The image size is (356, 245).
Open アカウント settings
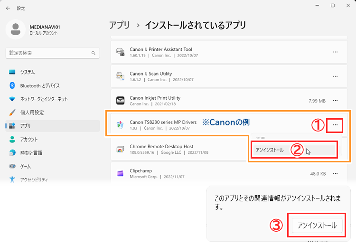pos(52,140)
